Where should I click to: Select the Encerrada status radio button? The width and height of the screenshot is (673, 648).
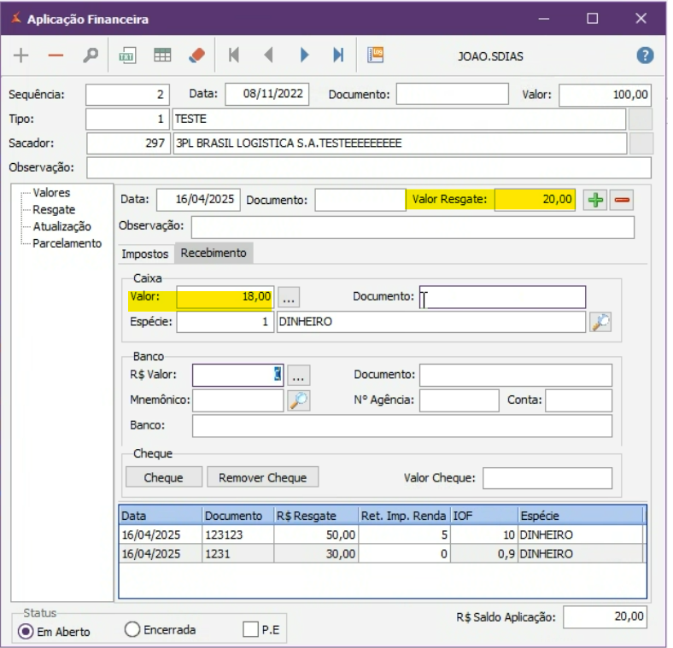click(x=132, y=630)
